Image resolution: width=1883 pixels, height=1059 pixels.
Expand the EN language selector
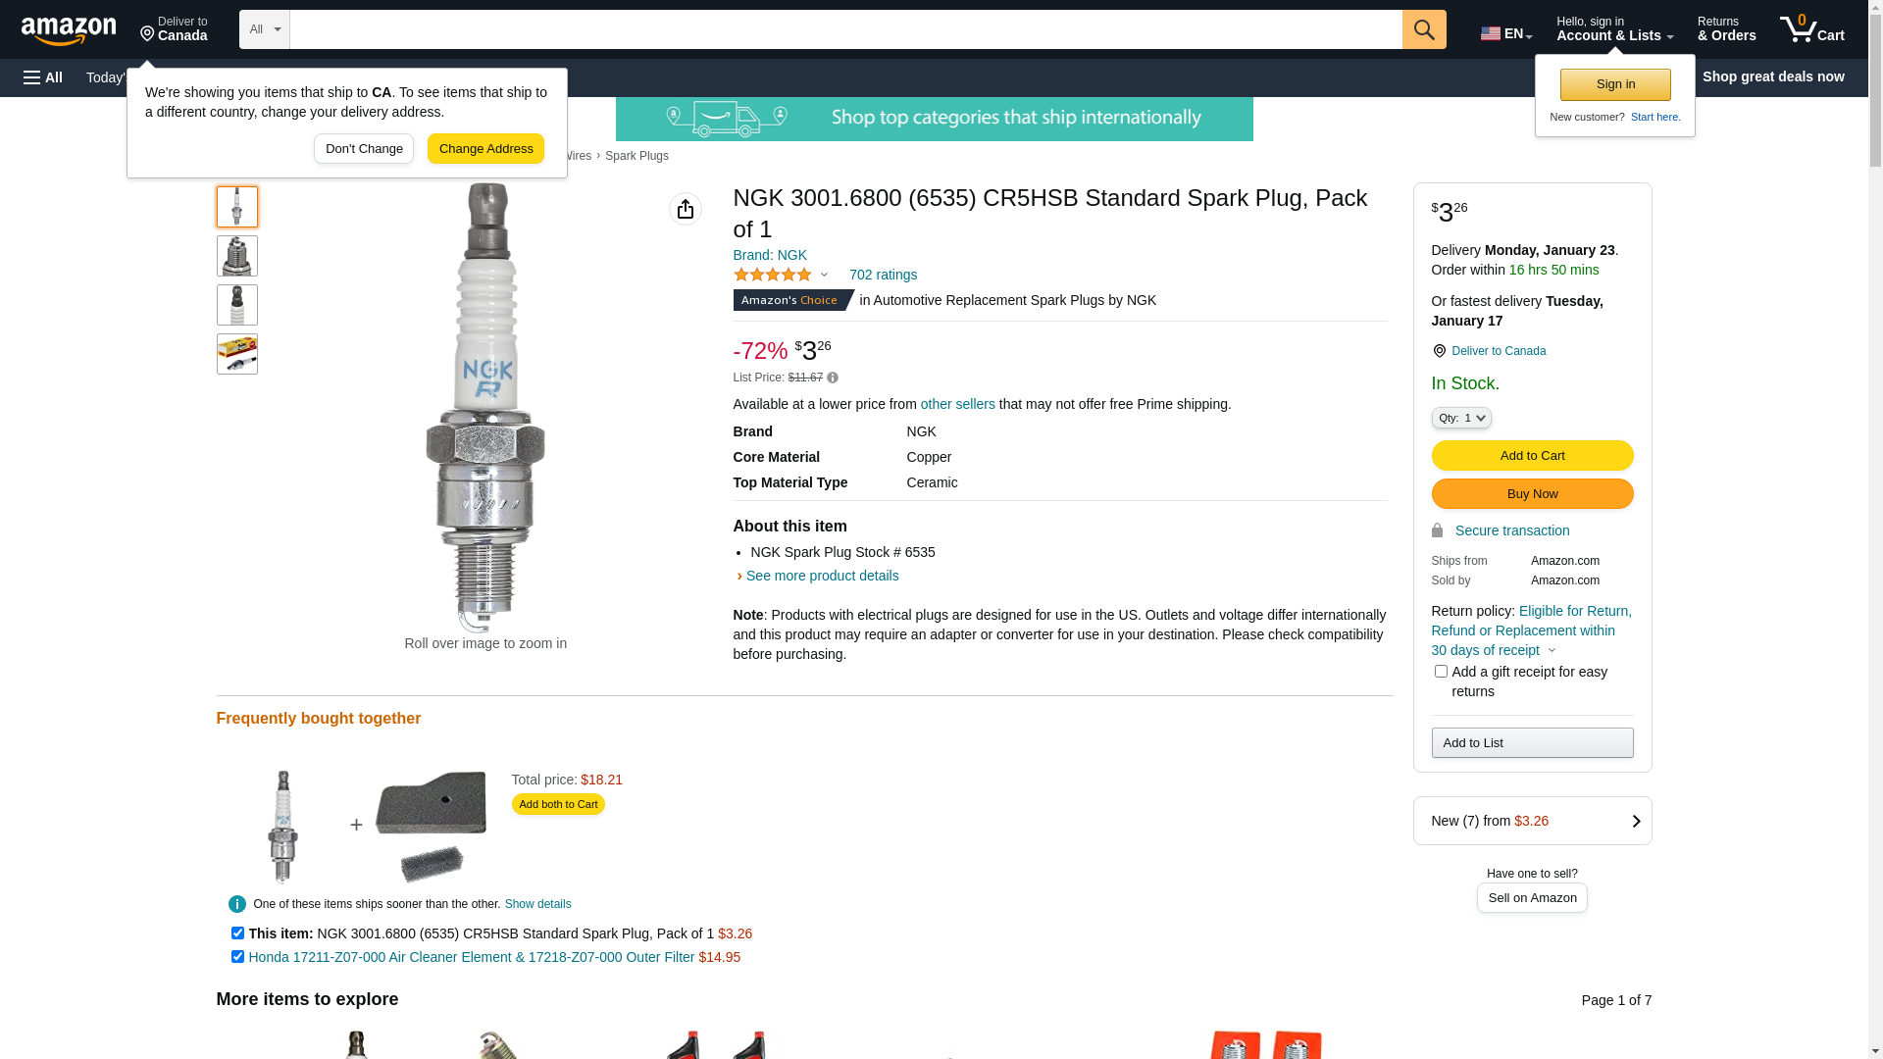coord(1505,33)
